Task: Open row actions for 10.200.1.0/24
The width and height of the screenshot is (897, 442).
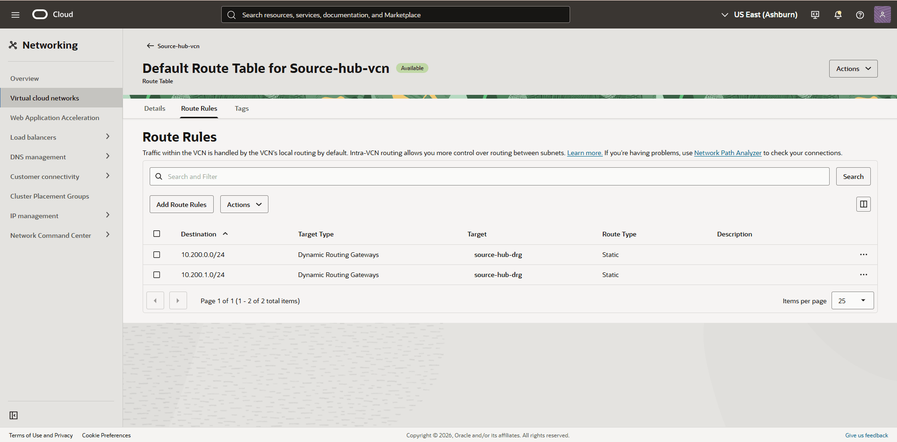Action: tap(863, 275)
